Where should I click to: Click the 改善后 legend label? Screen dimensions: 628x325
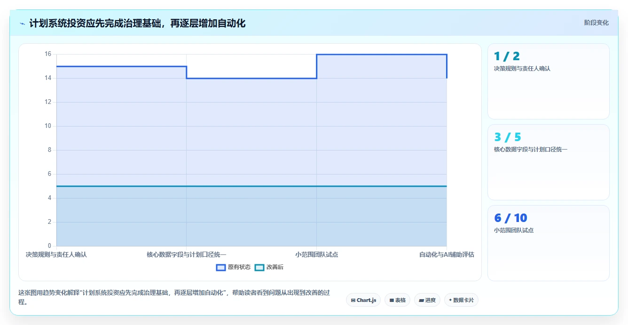tap(275, 267)
